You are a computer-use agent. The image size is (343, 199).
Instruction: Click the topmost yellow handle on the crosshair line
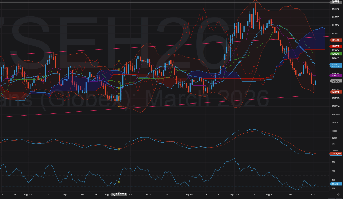[119, 61]
